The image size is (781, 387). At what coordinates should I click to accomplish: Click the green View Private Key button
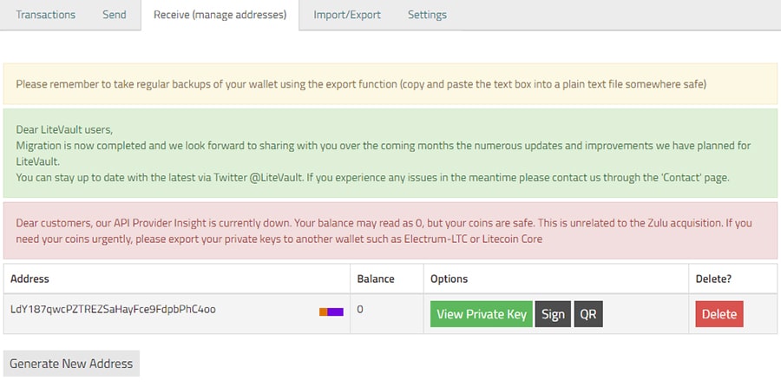480,314
